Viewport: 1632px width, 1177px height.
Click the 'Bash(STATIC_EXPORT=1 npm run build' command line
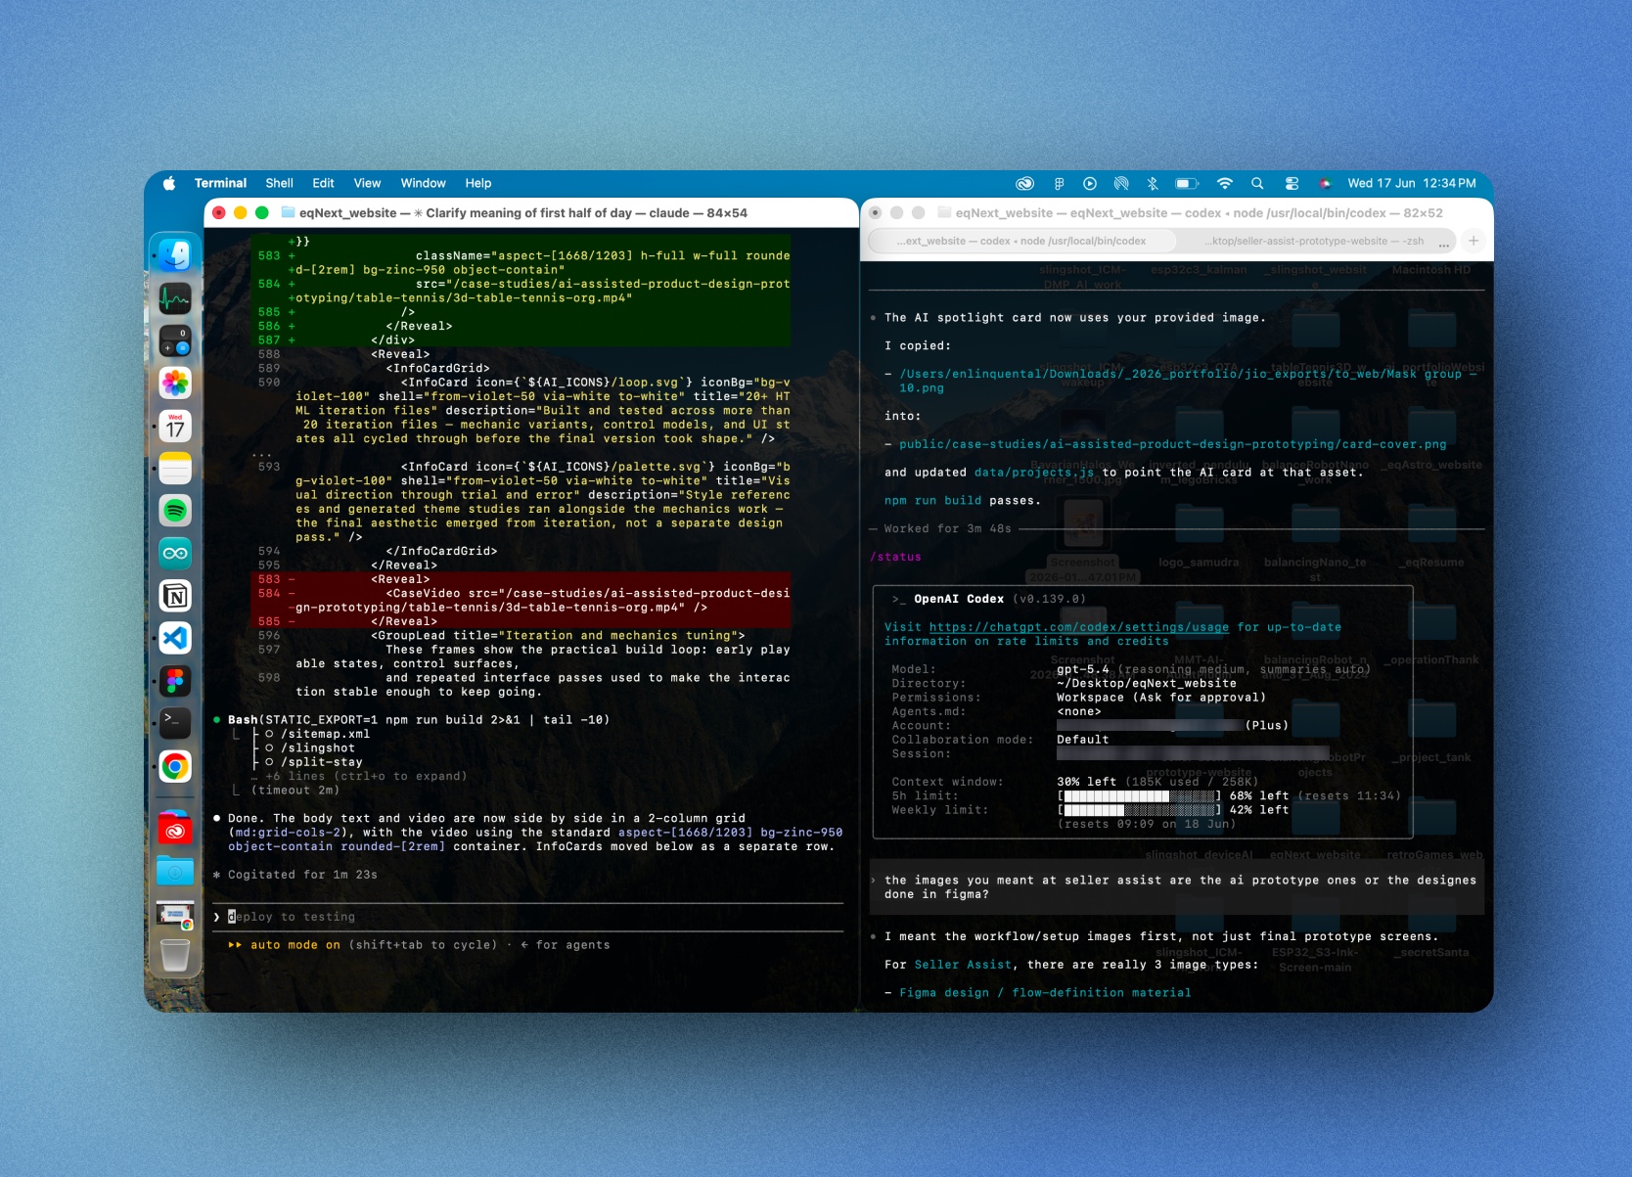coord(419,720)
